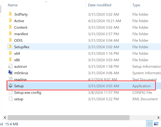The width and height of the screenshot is (161, 127).
Task: Click the x86 folder icon
Action: point(10,60)
